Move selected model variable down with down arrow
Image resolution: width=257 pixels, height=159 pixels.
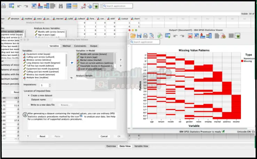pos(120,65)
